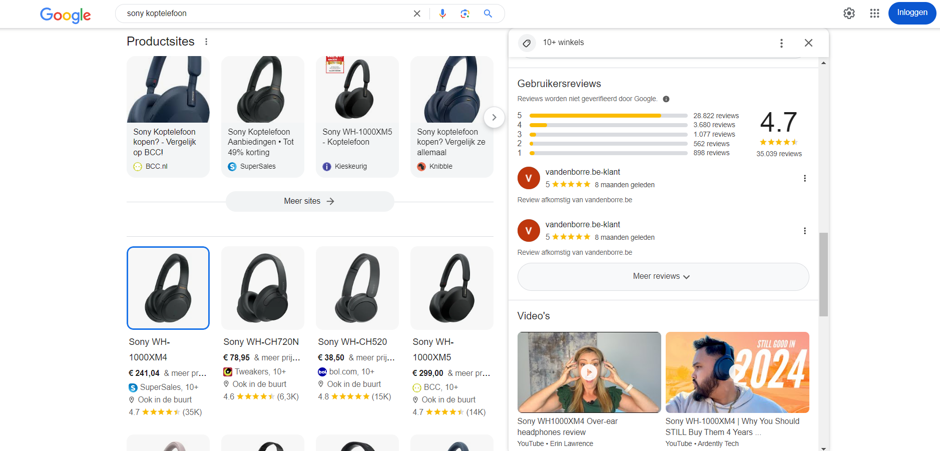The image size is (940, 451).
Task: Open options for first vandenborre.be-klant review
Action: [x=805, y=178]
